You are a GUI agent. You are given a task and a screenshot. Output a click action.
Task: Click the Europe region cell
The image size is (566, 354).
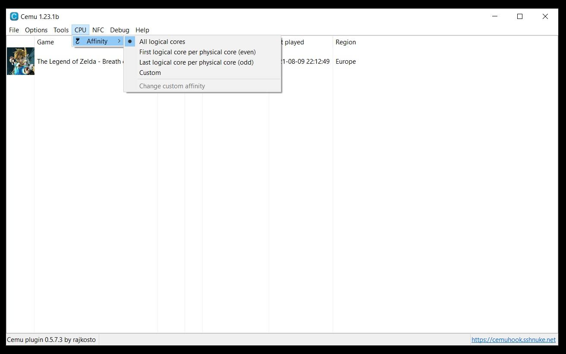tap(346, 62)
